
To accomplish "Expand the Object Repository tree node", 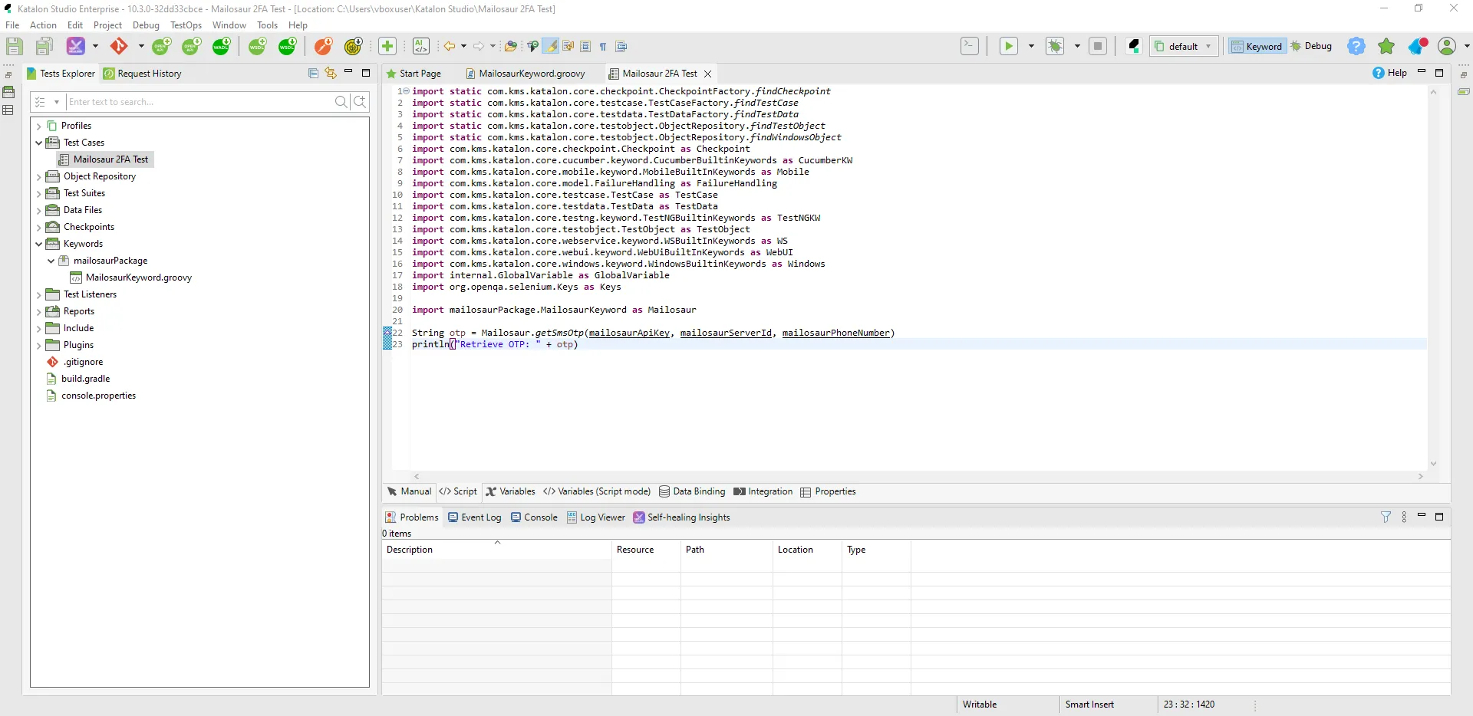I will coord(38,176).
